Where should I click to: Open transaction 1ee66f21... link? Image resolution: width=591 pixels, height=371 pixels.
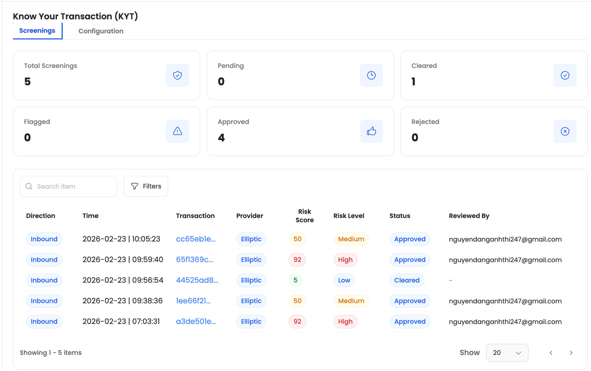click(x=193, y=301)
